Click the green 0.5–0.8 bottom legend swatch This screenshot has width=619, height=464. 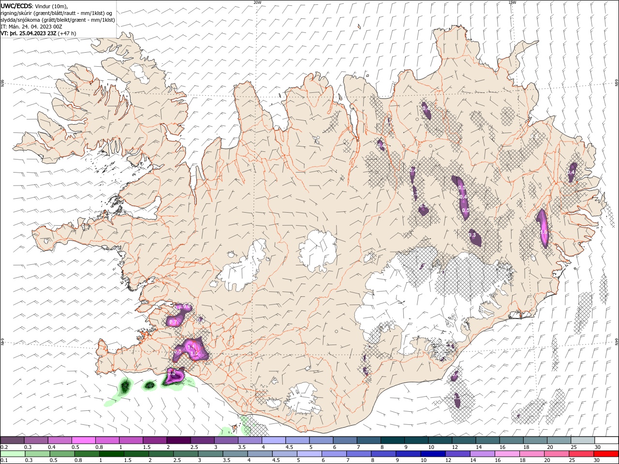coord(62,454)
